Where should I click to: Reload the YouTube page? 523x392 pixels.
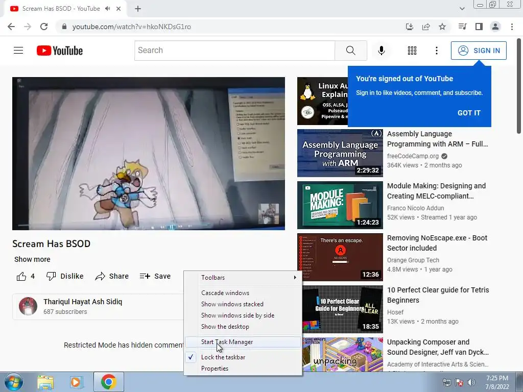[x=44, y=27]
